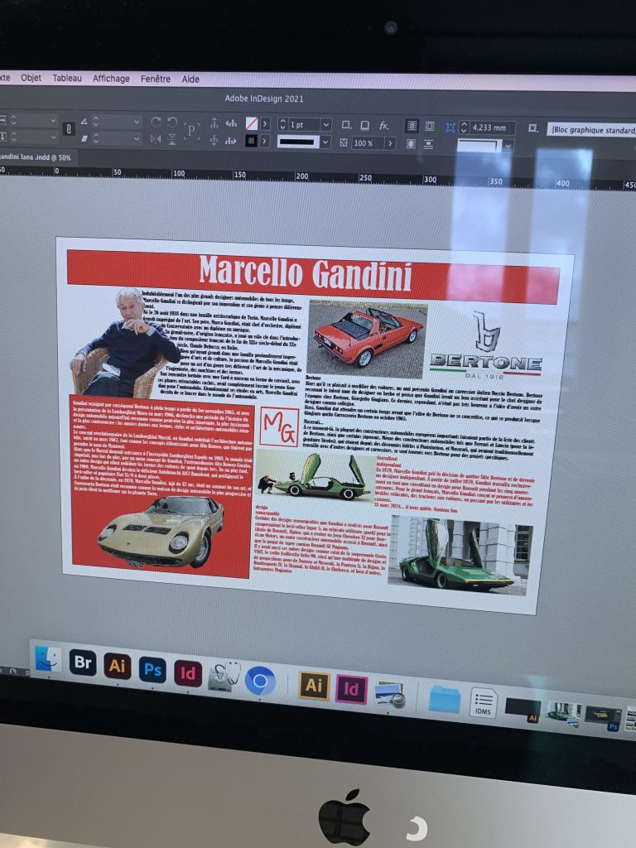Open the Affichage menu
This screenshot has width=636, height=848.
(111, 79)
